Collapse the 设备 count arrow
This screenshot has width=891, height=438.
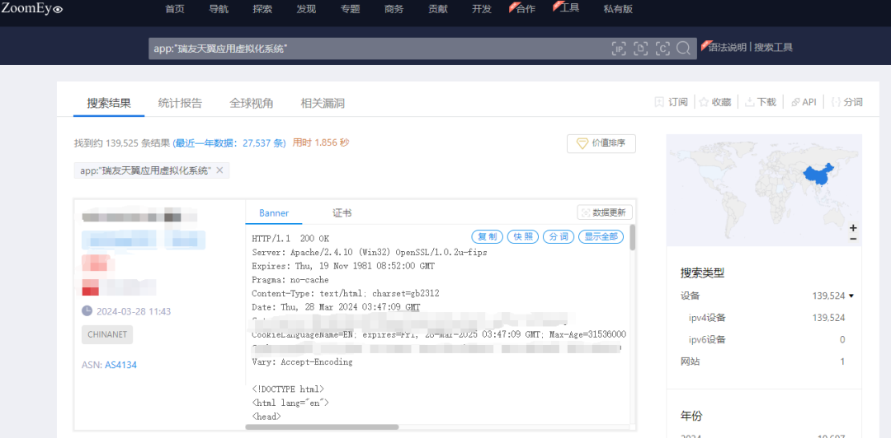(851, 296)
